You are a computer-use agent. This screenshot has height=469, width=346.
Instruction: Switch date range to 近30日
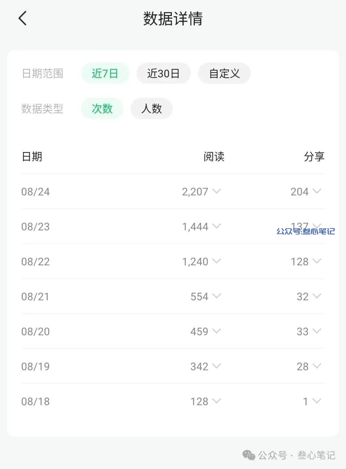point(163,73)
